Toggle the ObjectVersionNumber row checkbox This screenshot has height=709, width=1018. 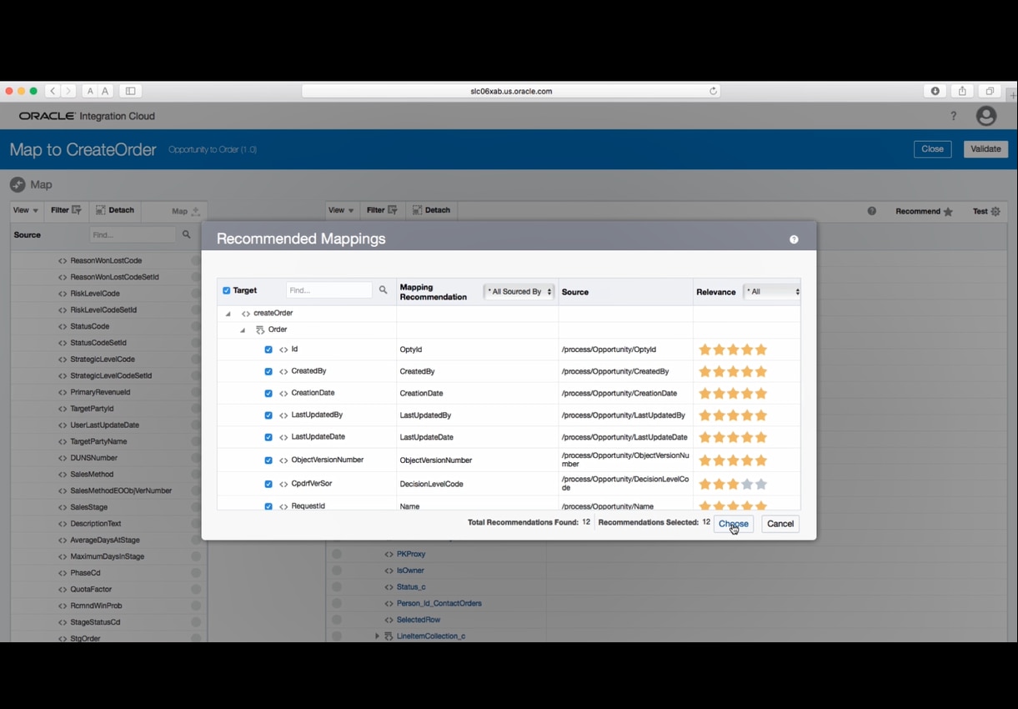point(268,460)
